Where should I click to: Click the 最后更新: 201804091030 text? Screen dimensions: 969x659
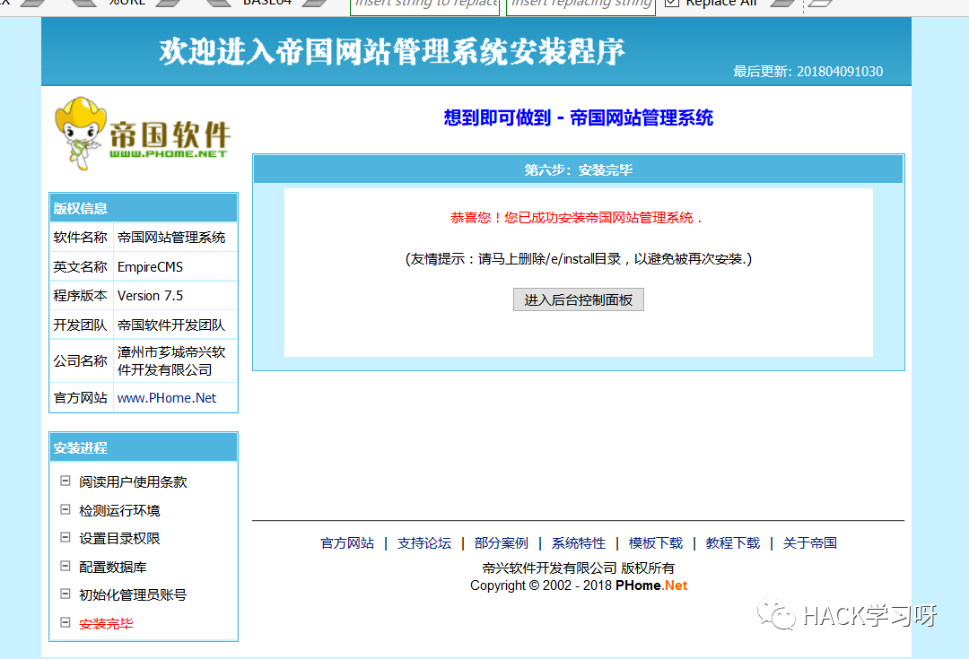pos(807,72)
